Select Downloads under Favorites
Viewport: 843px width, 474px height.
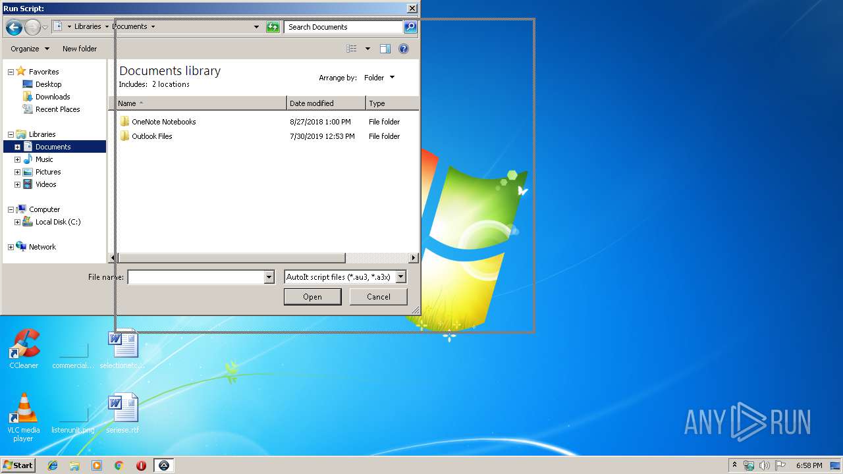click(x=53, y=97)
